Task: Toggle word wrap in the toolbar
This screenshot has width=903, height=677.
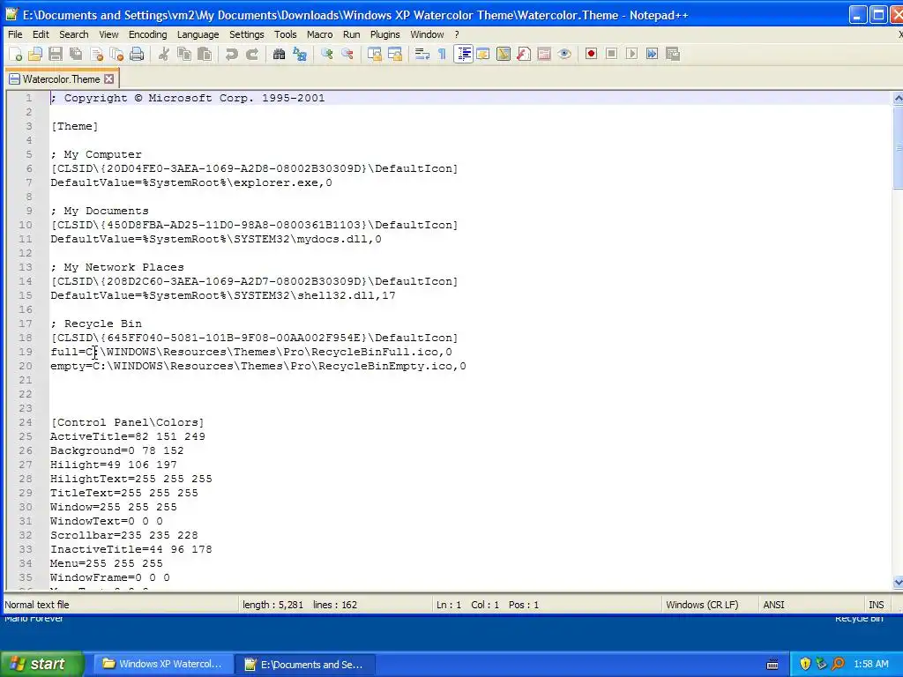Action: click(x=422, y=54)
